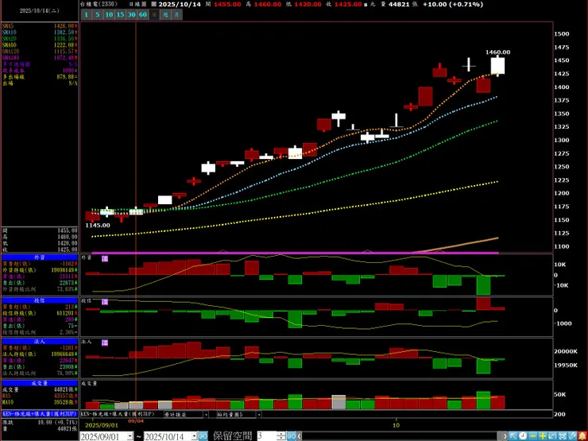Screen dimensions: 588x441
Task: Click the 09/04 date marker on time axis
Action: (136, 421)
